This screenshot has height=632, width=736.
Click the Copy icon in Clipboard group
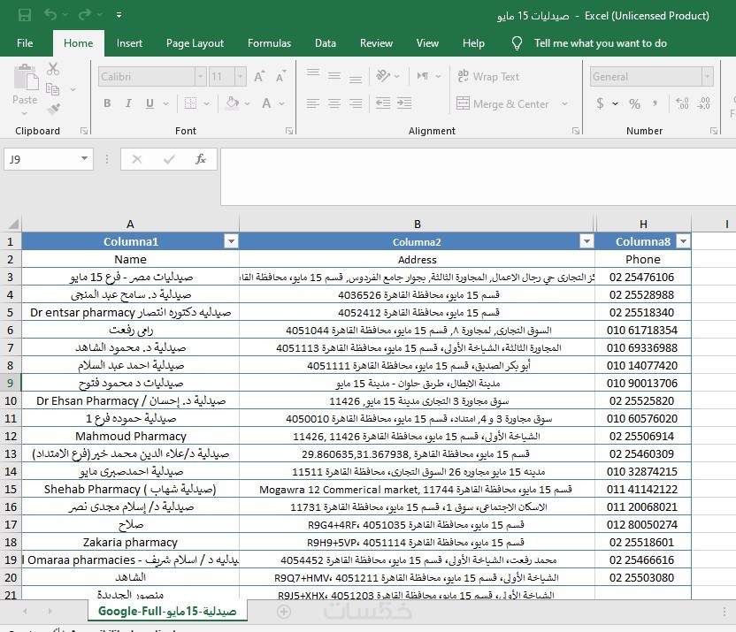(x=52, y=89)
